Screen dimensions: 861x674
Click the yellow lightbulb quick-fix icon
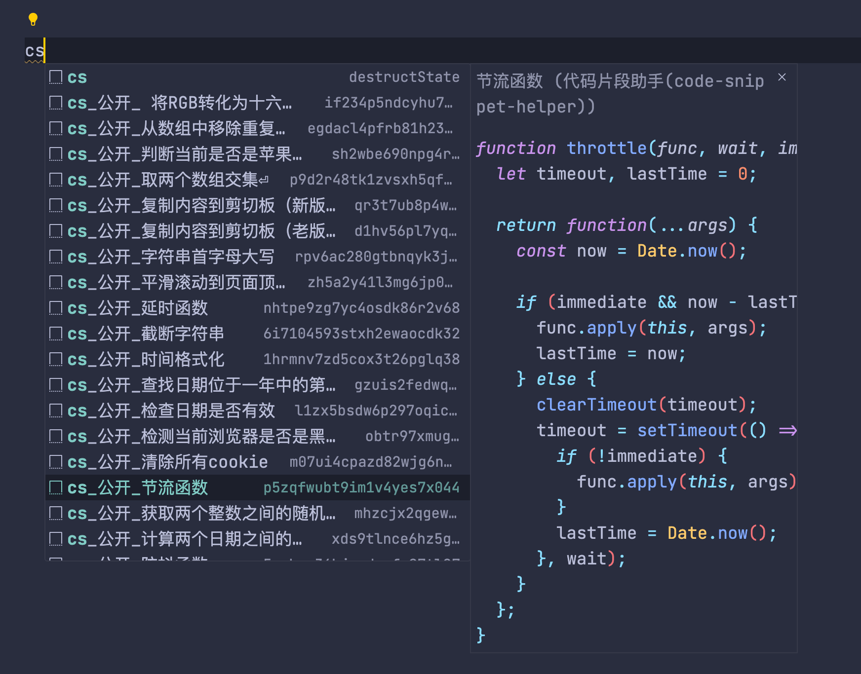pyautogui.click(x=33, y=19)
